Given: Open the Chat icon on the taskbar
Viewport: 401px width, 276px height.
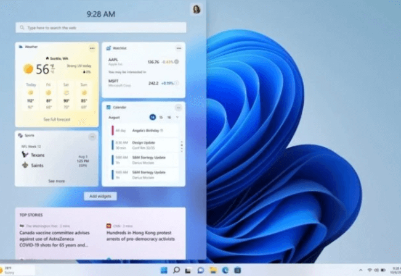Looking at the screenshot, I should tap(201, 270).
